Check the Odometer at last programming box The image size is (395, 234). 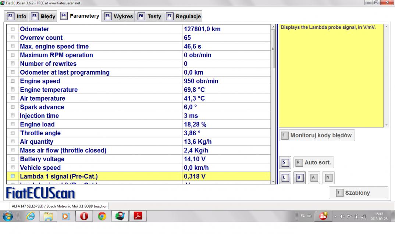[13, 72]
